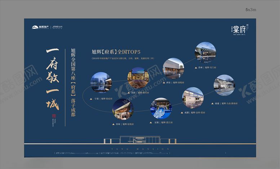Click the '无锡 | 旭辉·澄江府' caption
Image resolution: width=280 pixels, height=169 pixels.
click(x=163, y=123)
